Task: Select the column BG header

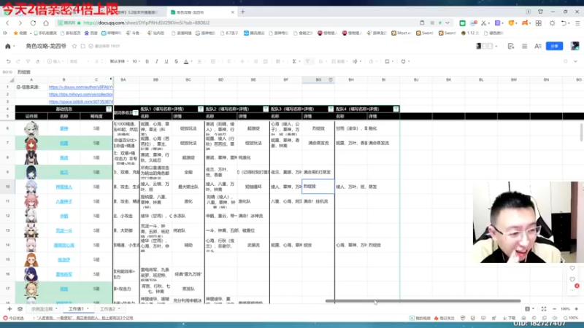Action: coord(318,79)
